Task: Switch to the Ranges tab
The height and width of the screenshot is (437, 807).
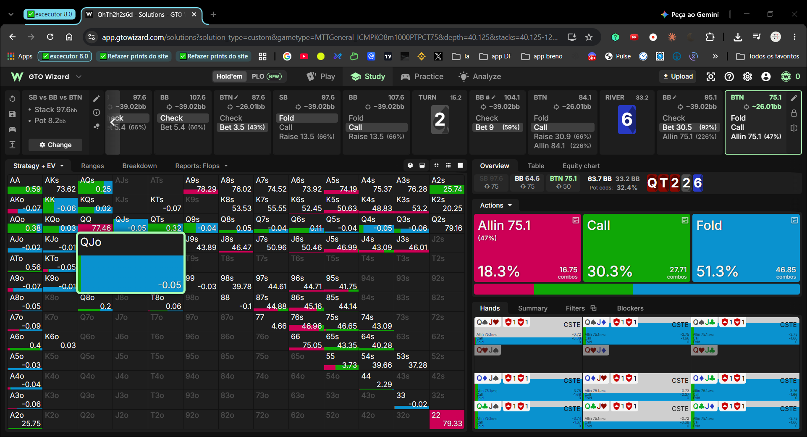Action: click(x=92, y=166)
